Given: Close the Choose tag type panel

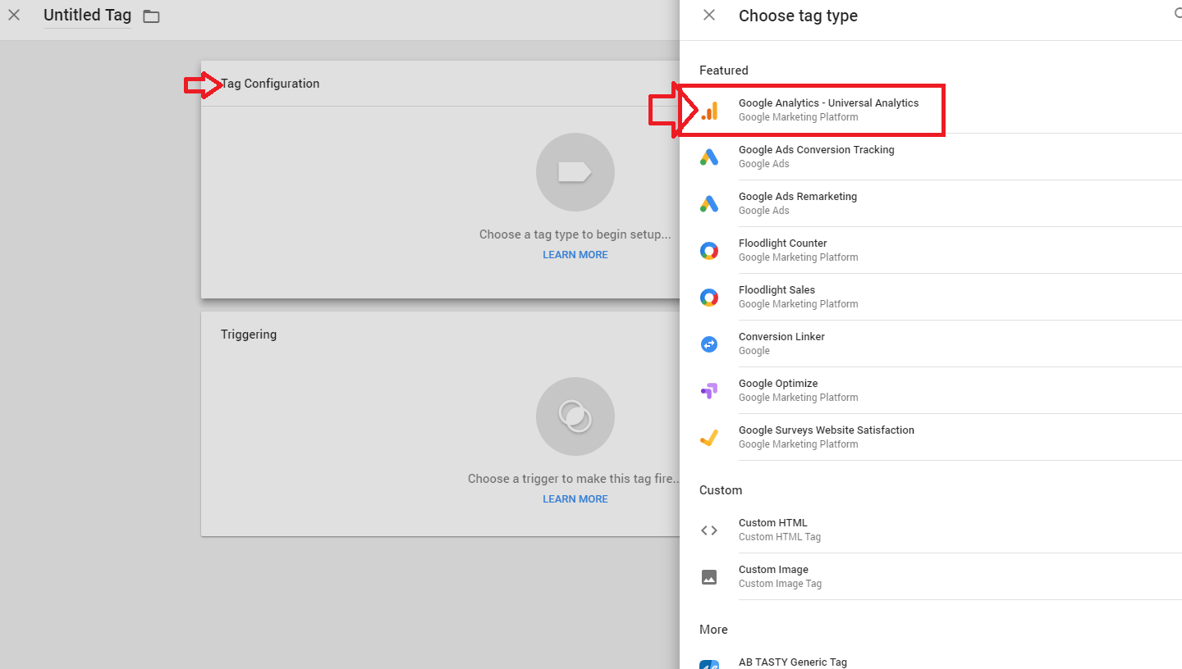Looking at the screenshot, I should coord(709,16).
